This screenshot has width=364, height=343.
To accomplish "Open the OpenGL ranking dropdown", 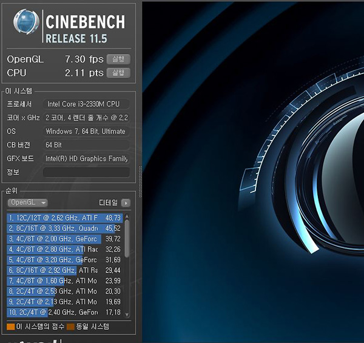I will click(28, 202).
